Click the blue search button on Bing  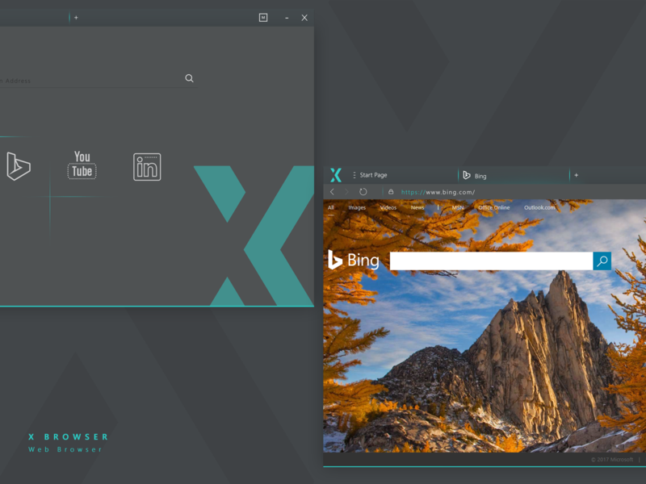coord(602,261)
